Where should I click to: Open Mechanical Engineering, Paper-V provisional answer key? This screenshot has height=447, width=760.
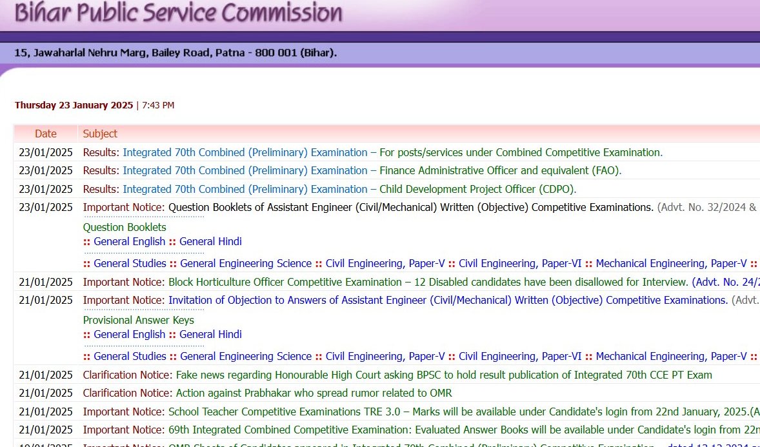point(672,356)
